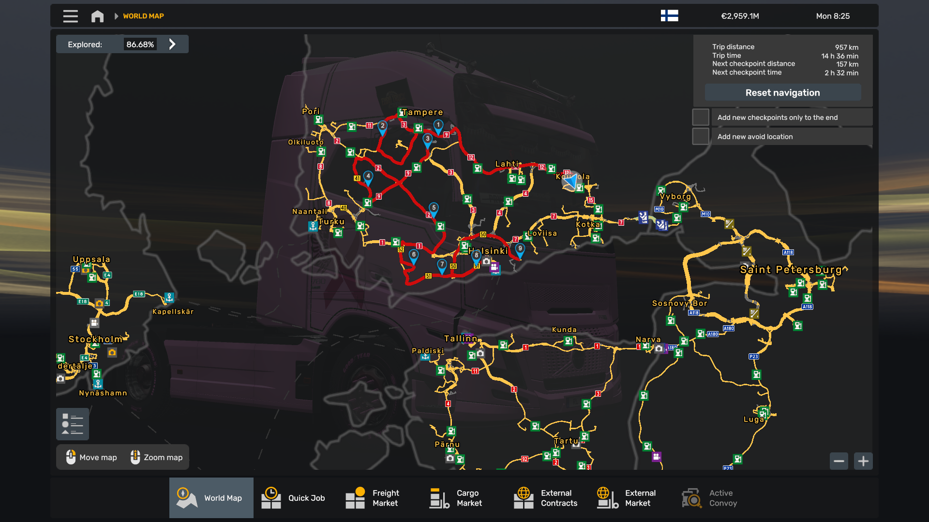Image resolution: width=929 pixels, height=522 pixels.
Task: Click the Naantali port anchor icon
Action: point(313,226)
